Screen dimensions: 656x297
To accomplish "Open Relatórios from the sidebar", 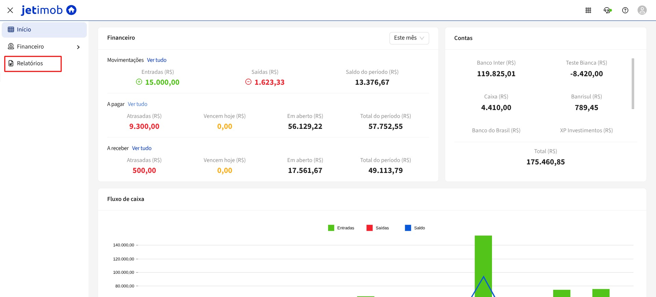I will 30,64.
